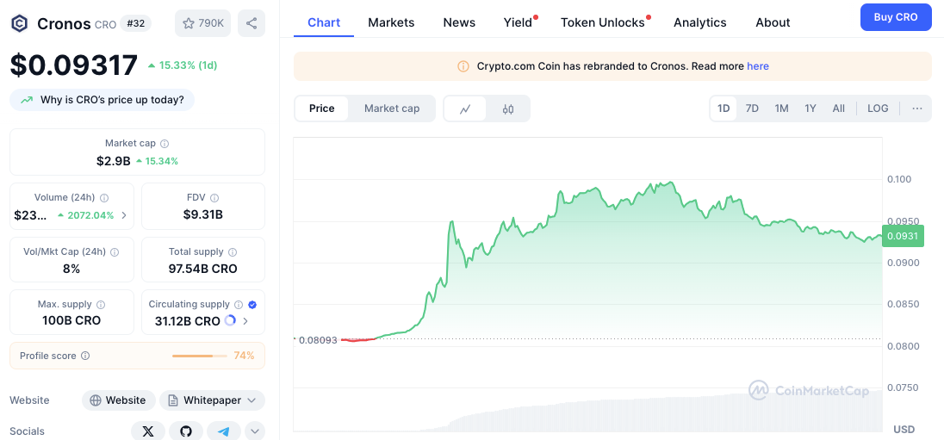This screenshot has height=440, width=944.
Task: Click the #32 rank badge
Action: tap(135, 23)
